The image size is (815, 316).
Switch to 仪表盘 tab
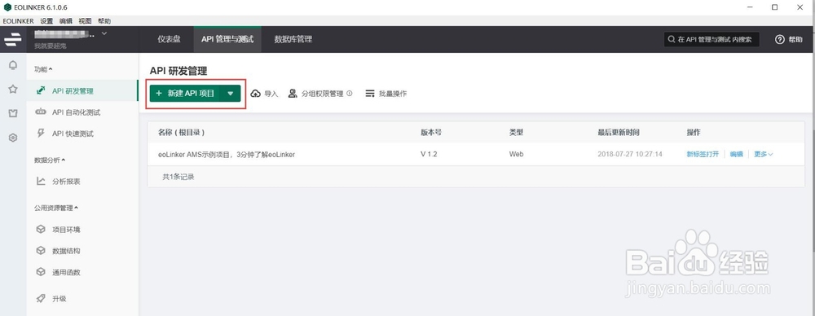(170, 39)
